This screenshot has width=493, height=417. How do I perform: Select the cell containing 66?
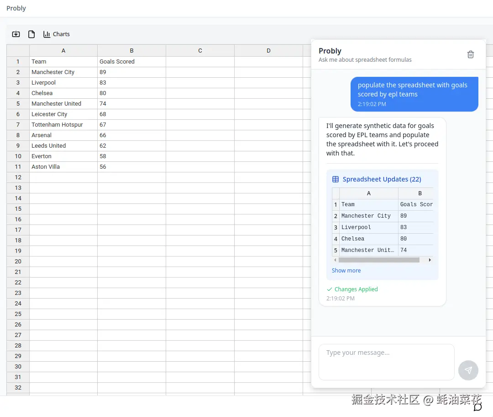(132, 135)
